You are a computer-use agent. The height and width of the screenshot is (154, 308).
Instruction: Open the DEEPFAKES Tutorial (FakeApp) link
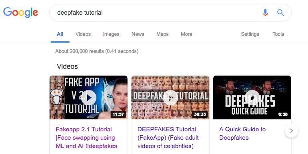(168, 138)
